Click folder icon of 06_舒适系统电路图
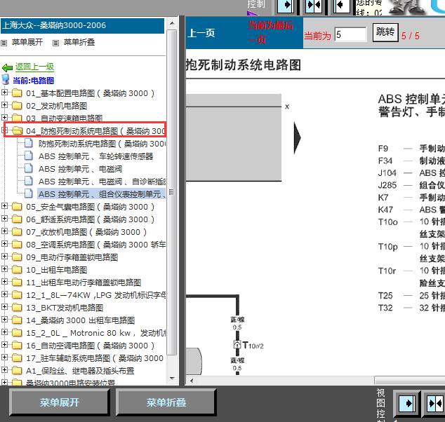Viewport: 445px width, 422px height. tap(17, 219)
